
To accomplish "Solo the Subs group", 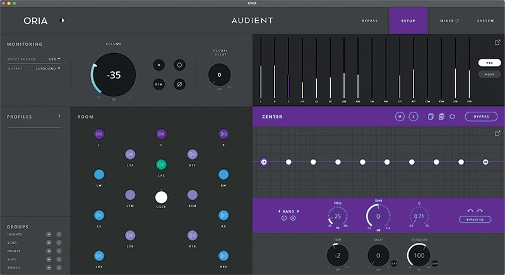I will pos(59,259).
